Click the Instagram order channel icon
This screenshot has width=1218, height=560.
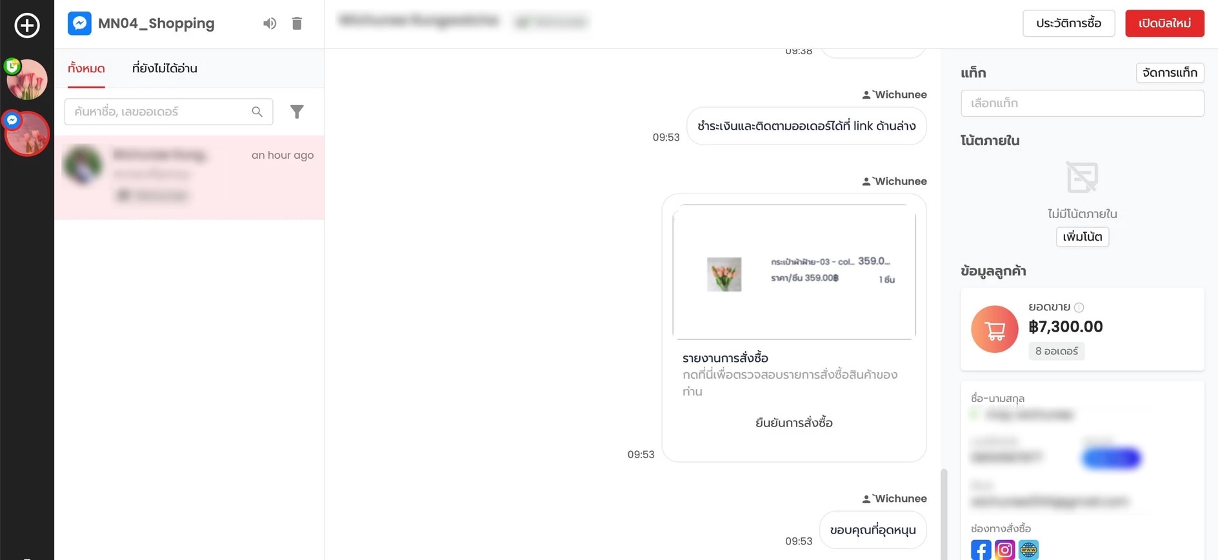point(1004,550)
